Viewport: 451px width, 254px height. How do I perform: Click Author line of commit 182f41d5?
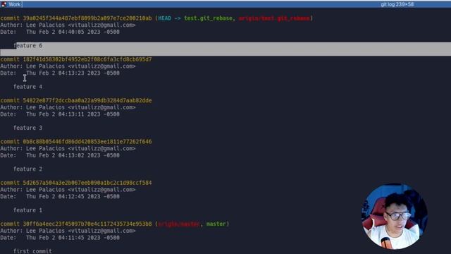click(x=68, y=66)
